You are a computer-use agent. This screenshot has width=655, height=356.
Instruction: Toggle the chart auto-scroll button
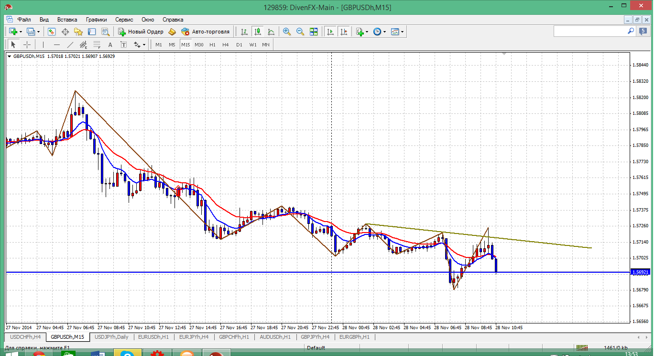point(330,32)
